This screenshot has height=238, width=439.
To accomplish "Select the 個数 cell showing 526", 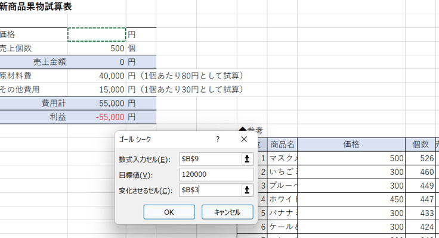I will pos(421,158).
